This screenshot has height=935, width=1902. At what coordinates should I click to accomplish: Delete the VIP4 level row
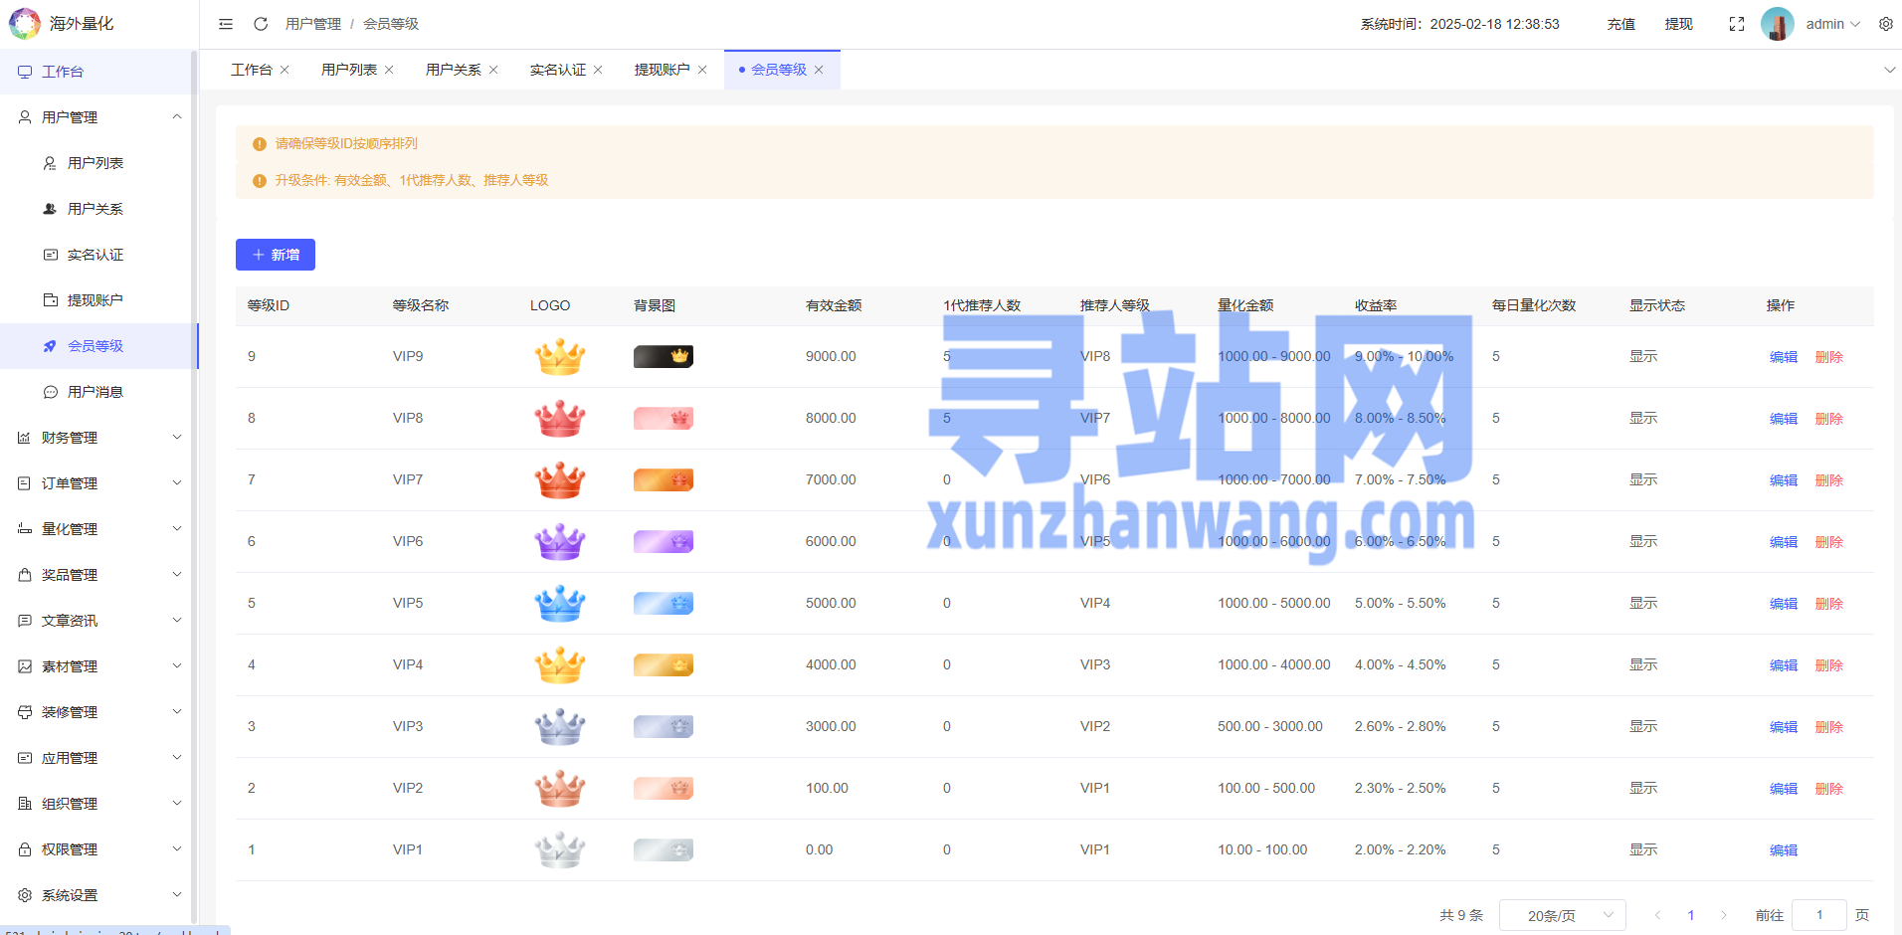pyautogui.click(x=1829, y=665)
